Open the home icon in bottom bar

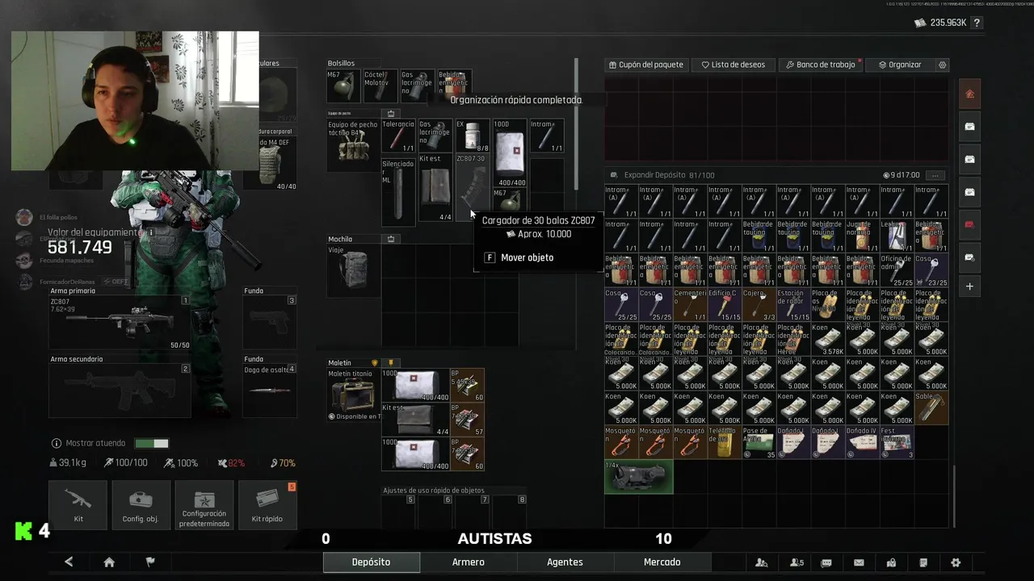(109, 562)
